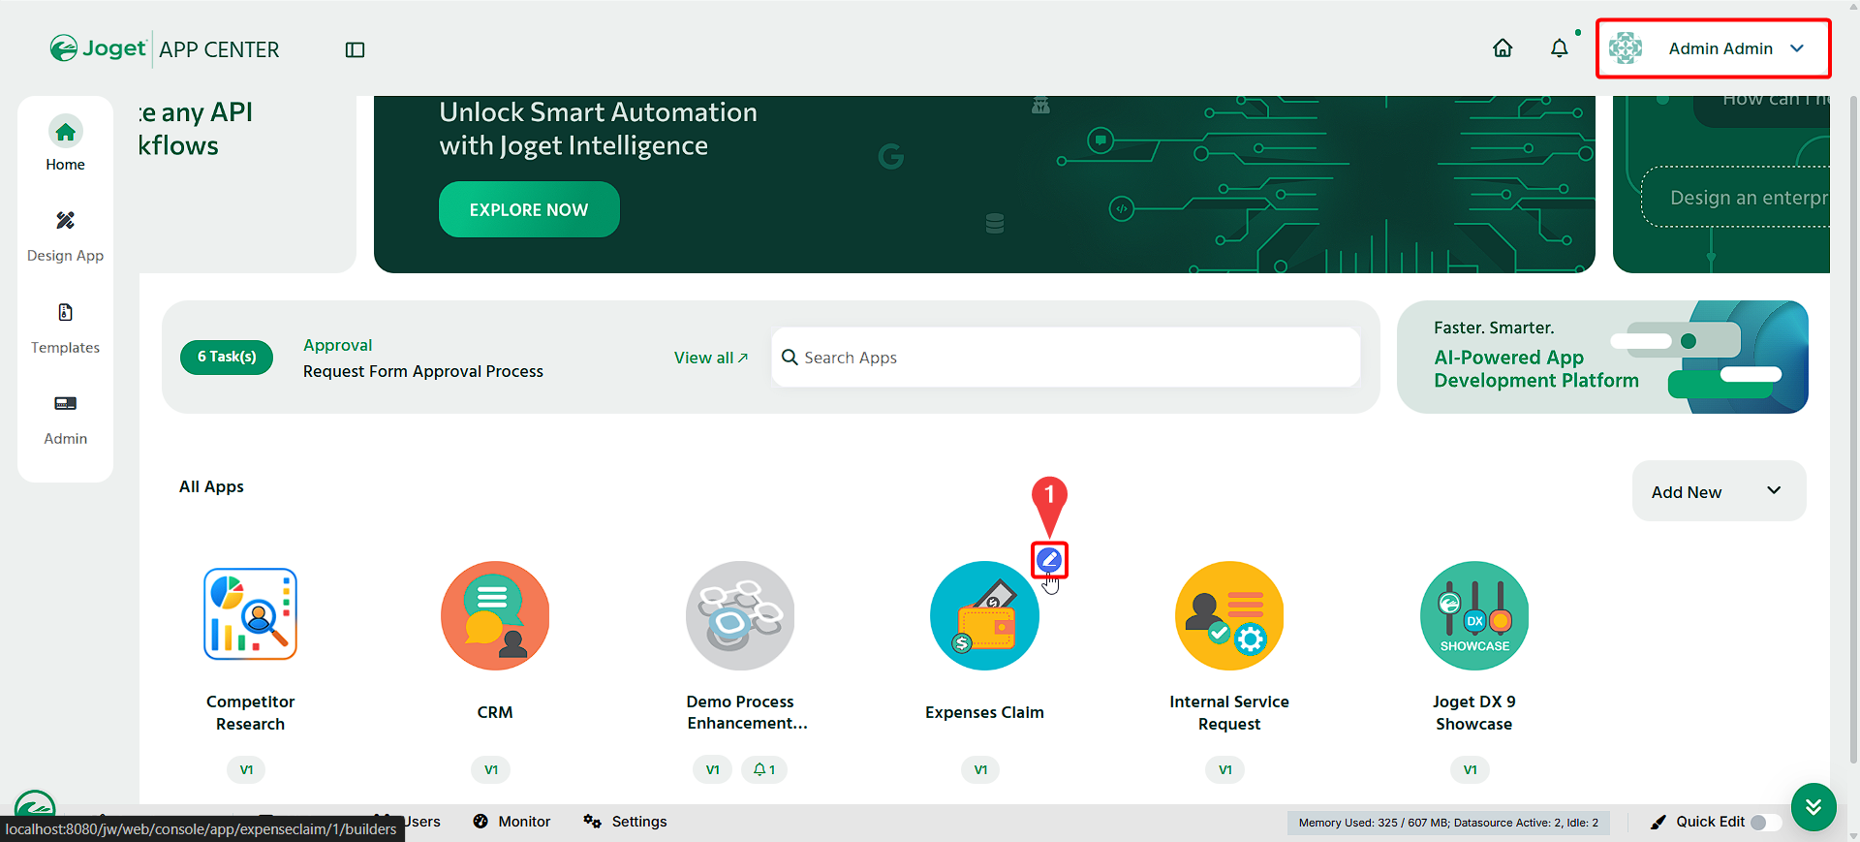Click the Admin Admin avatar icon
This screenshot has height=842, width=1860.
(1626, 48)
